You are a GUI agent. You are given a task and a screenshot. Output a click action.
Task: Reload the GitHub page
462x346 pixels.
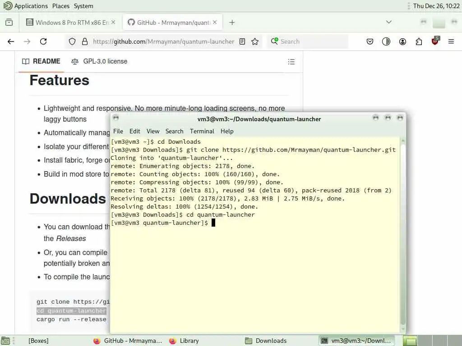click(43, 41)
